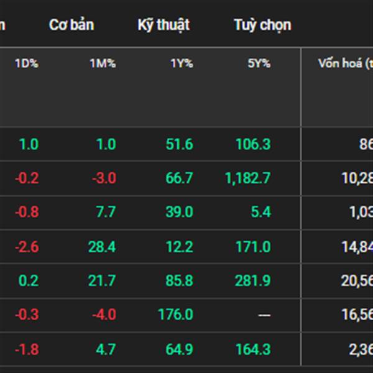Viewport: 373px width, 373px height.
Task: Sort by the 1M% column header
Action: (x=103, y=63)
